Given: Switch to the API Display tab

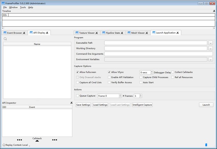Looking at the screenshot, I should coord(39,33).
